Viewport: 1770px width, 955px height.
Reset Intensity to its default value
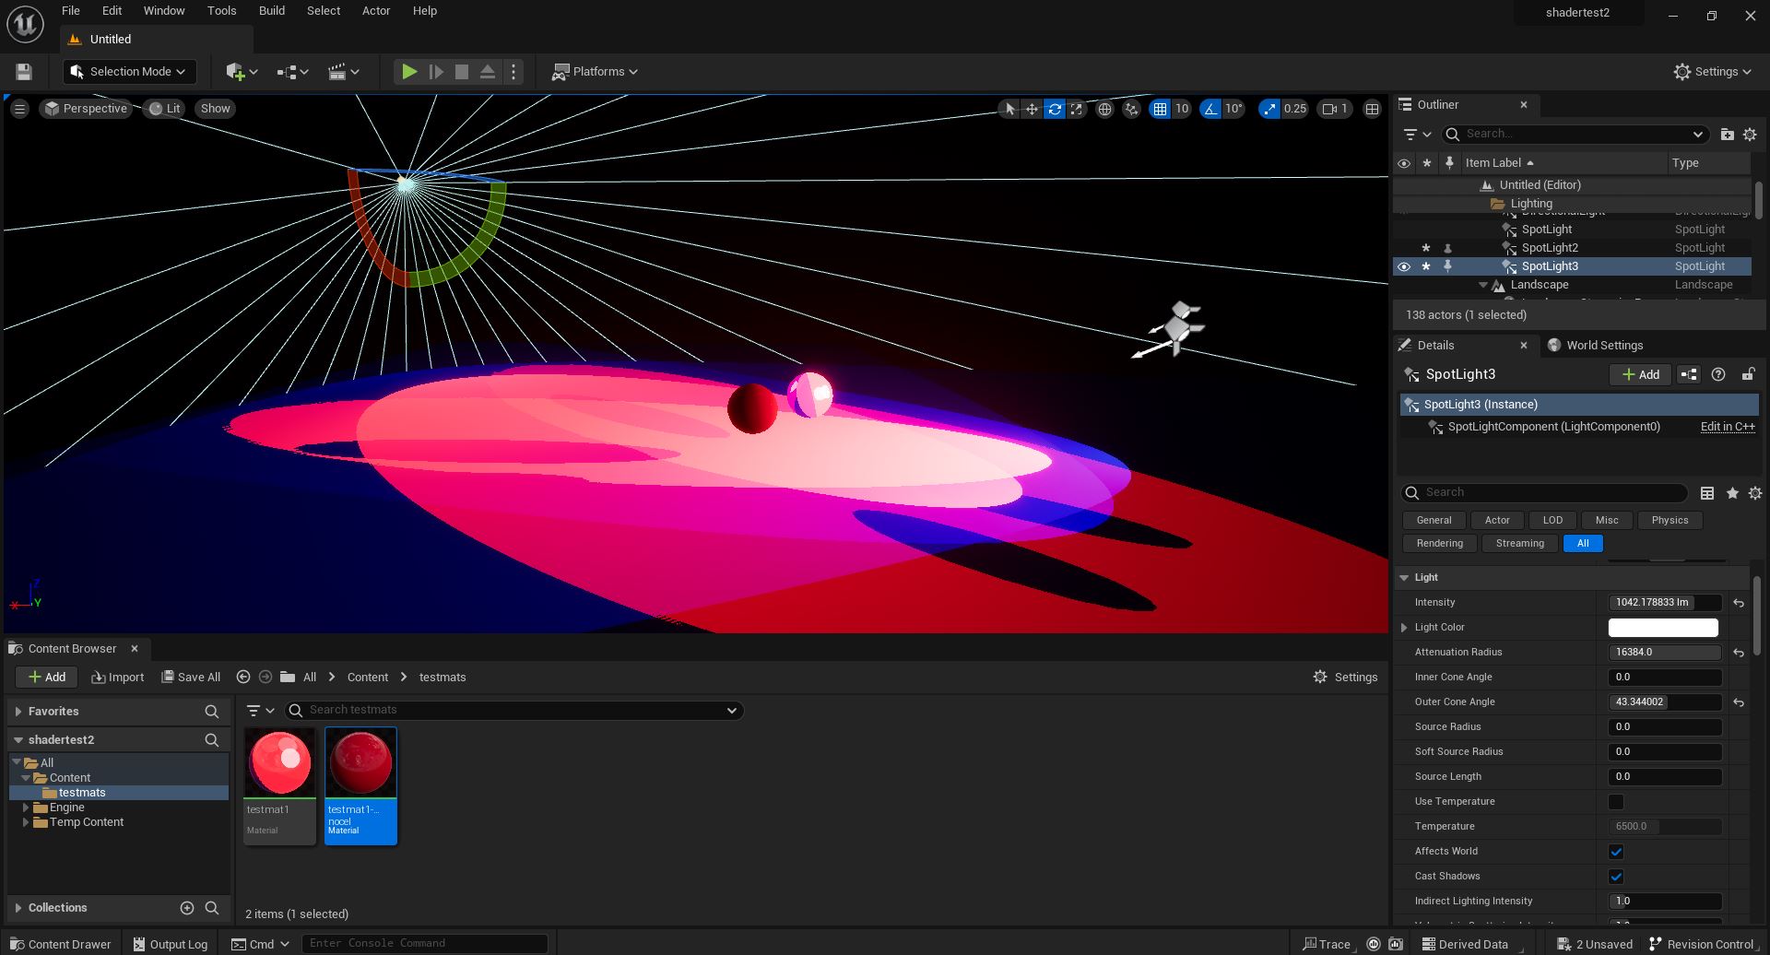click(x=1739, y=603)
